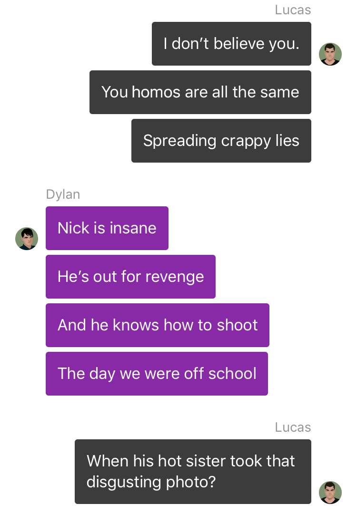Select the 'You homos are all the same' bubble
The height and width of the screenshot is (523, 357).
[x=200, y=92]
